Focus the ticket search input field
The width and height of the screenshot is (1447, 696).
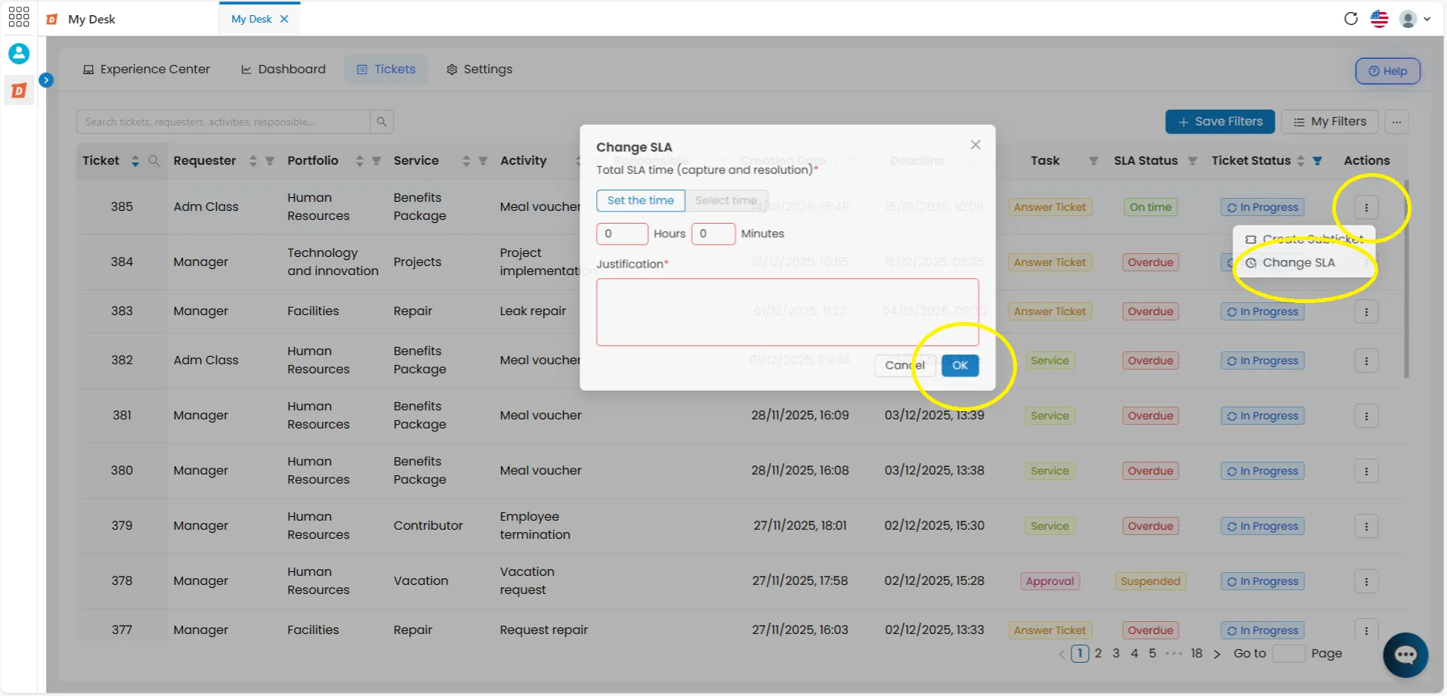point(223,122)
